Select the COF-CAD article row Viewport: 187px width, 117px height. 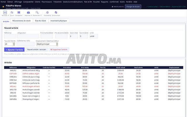point(93,74)
